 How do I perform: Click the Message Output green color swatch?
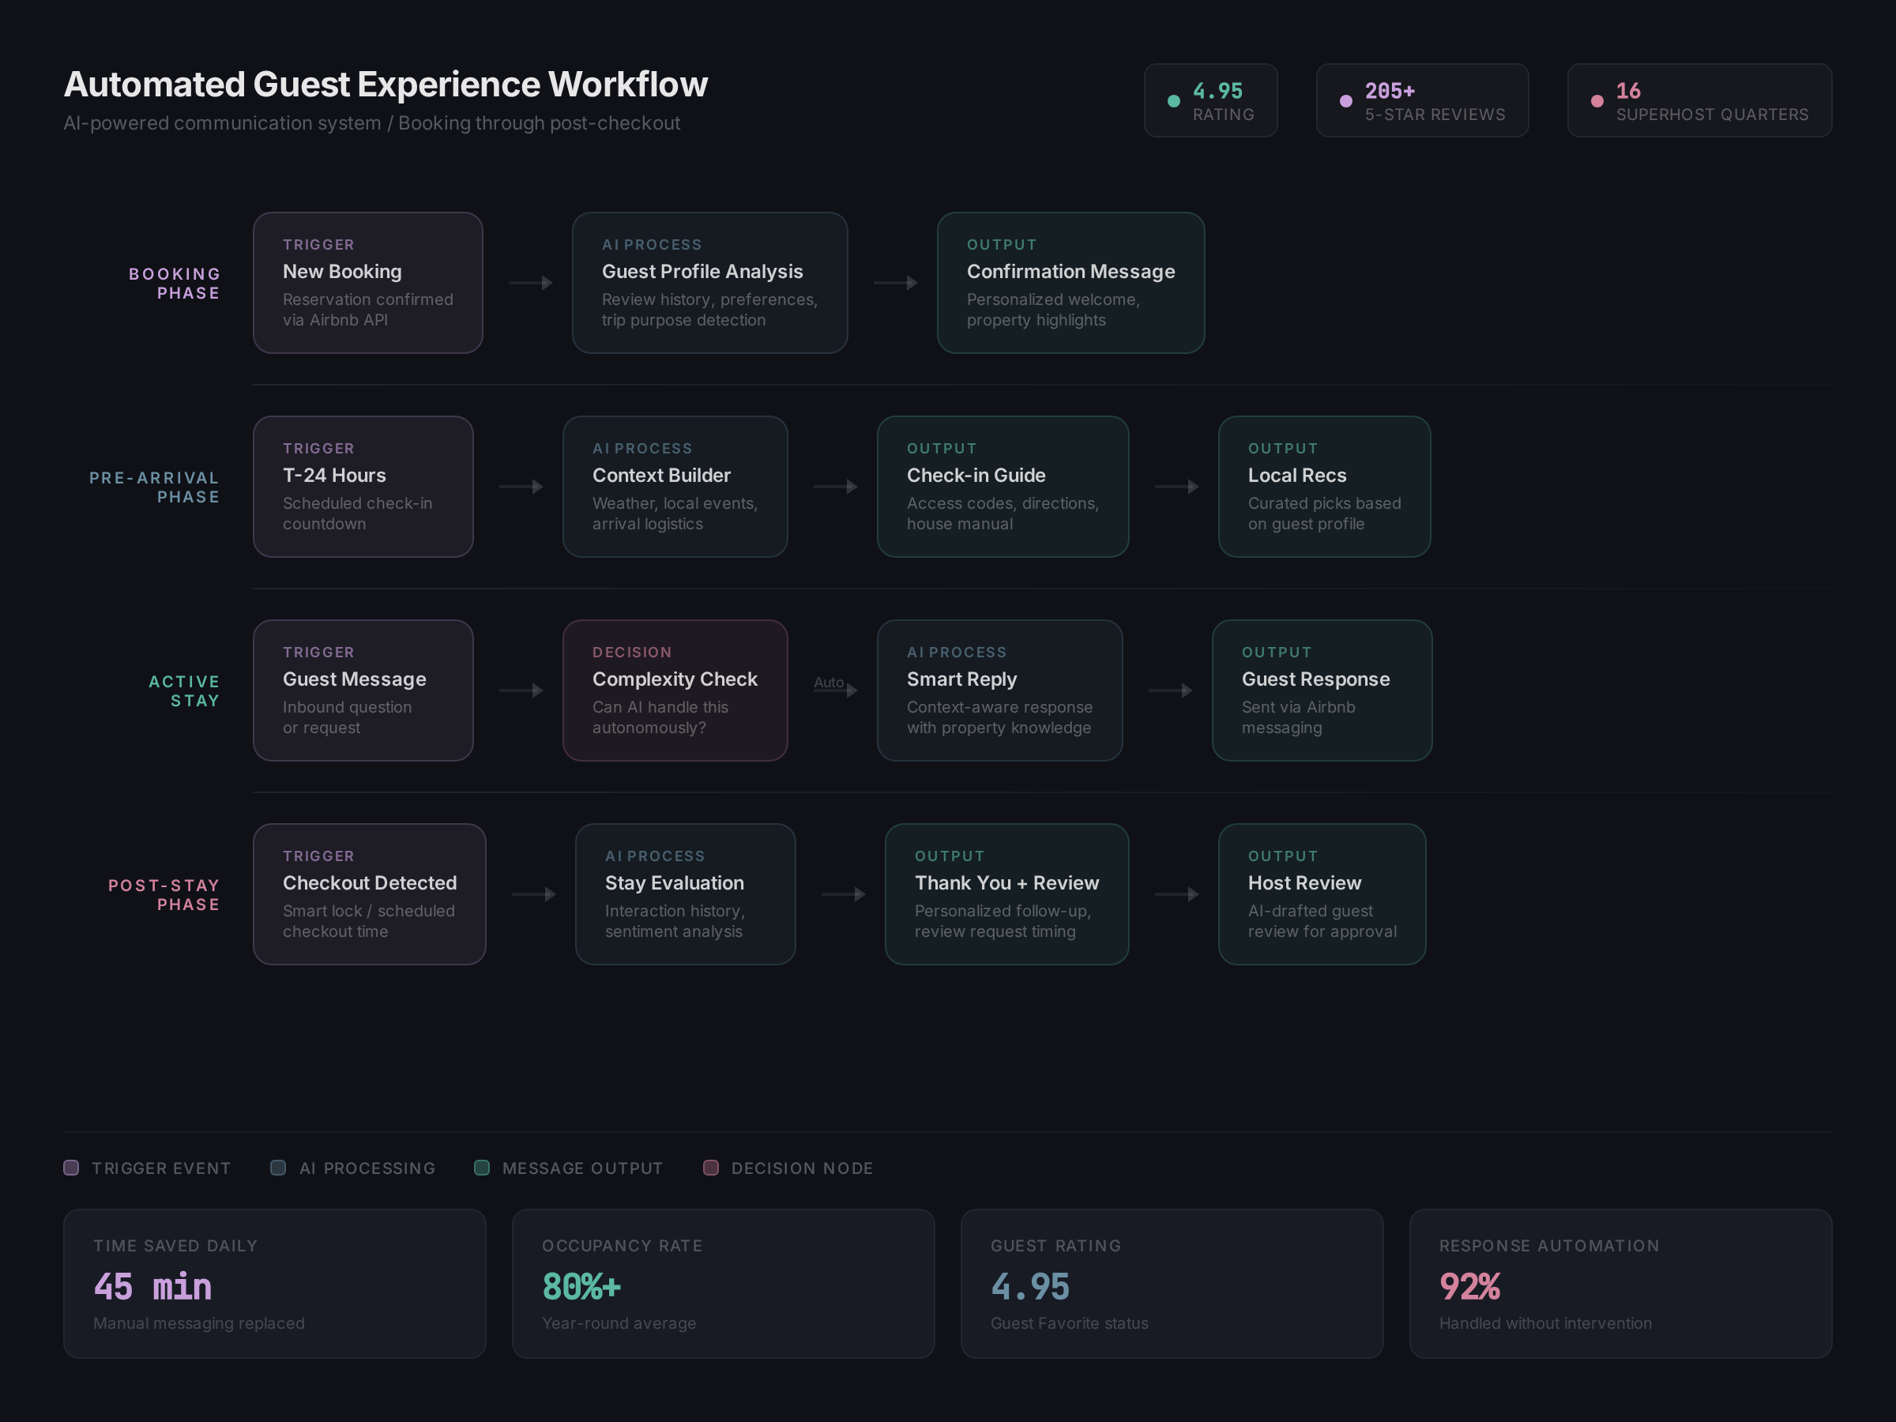(x=481, y=1167)
